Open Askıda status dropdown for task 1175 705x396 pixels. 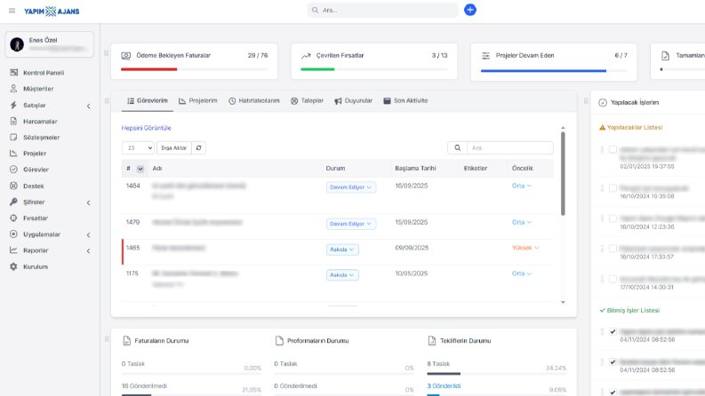[x=342, y=274]
